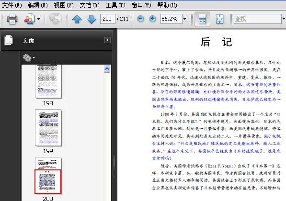The width and height of the screenshot is (286, 201).
Task: Open the dropdown arrow beside share icon
Action: [38, 19]
